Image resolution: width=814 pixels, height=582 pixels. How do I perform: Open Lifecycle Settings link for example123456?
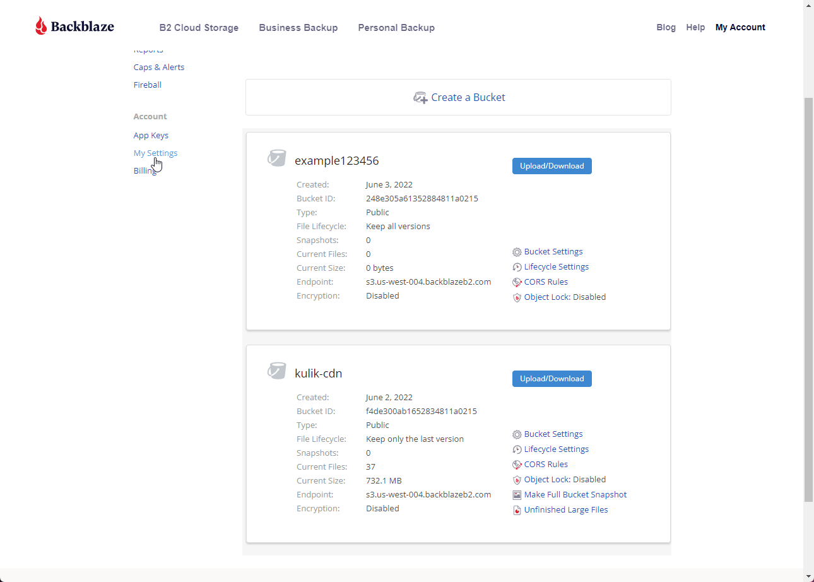[557, 266]
